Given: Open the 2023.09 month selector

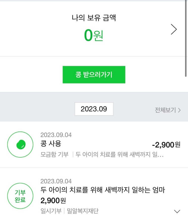Looking at the screenshot, I should (x=94, y=109).
